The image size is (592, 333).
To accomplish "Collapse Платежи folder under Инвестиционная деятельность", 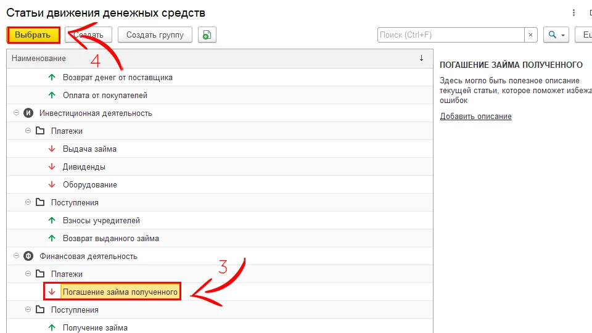I will pos(28,131).
